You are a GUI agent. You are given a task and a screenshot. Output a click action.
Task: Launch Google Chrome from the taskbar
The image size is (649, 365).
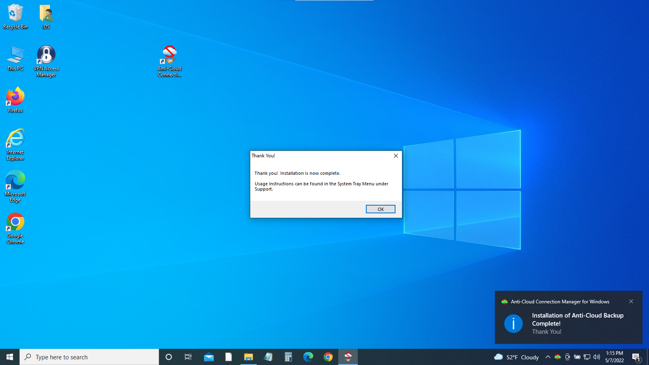[x=328, y=357]
